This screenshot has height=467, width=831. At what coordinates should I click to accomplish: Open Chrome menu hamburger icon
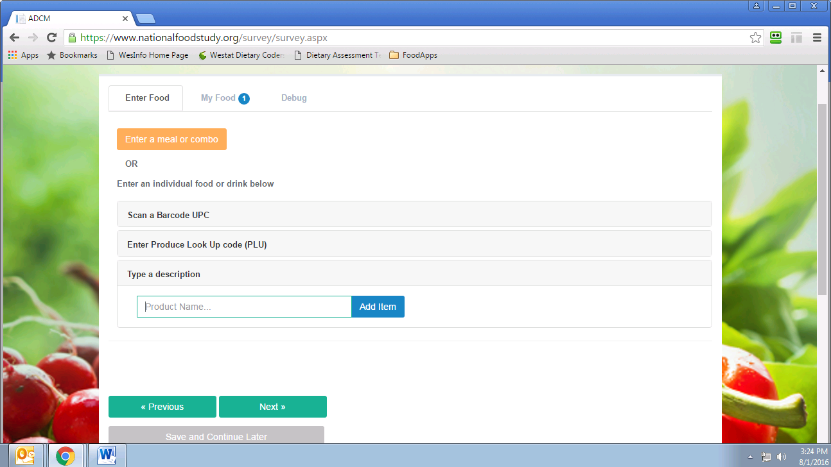(817, 38)
